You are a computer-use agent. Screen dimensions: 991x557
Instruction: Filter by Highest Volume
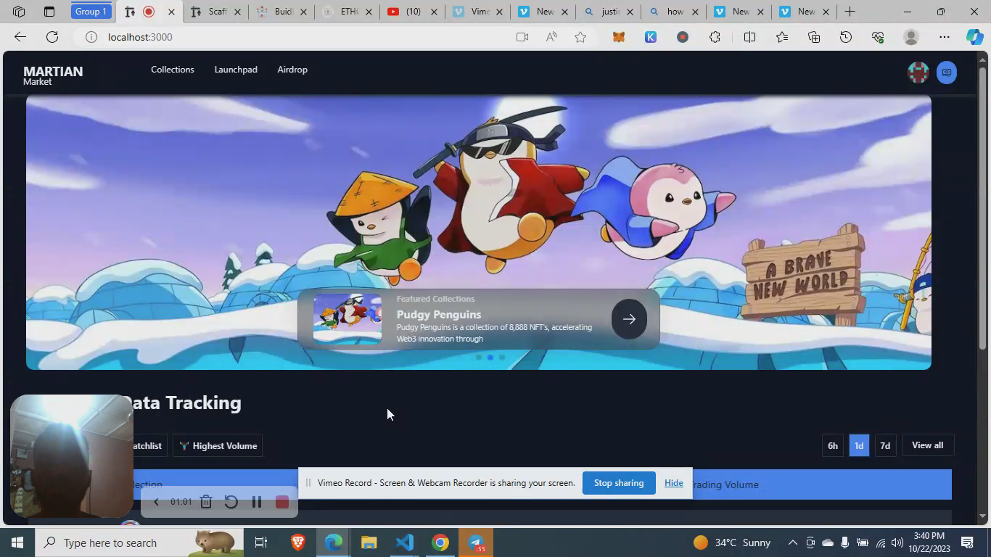[218, 445]
